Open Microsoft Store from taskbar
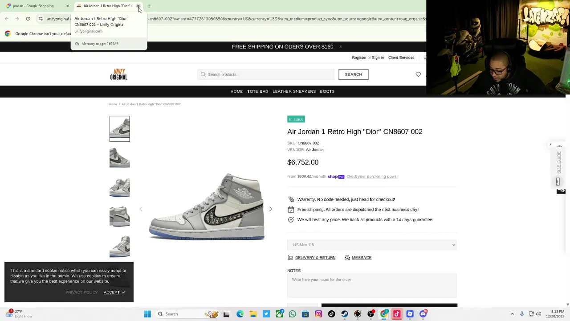The image size is (570, 321). tap(305, 314)
